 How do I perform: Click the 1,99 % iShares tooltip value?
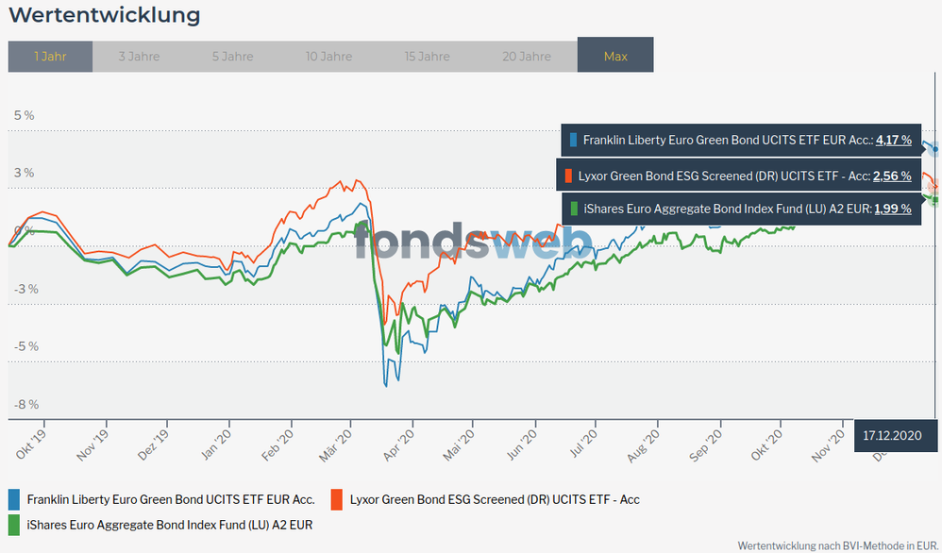click(x=893, y=209)
